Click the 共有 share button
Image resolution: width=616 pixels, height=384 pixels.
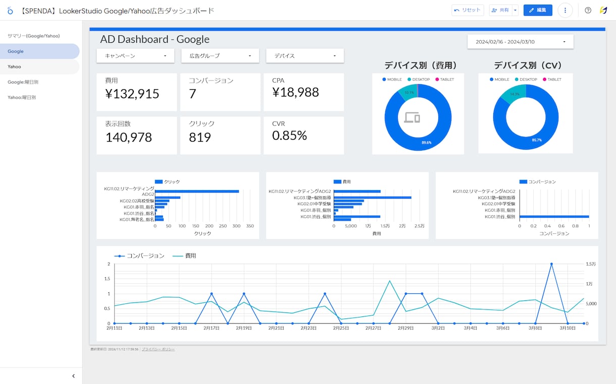click(x=500, y=10)
